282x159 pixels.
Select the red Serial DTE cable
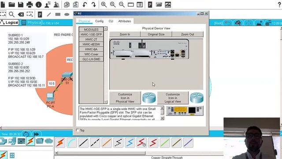coord(153,143)
